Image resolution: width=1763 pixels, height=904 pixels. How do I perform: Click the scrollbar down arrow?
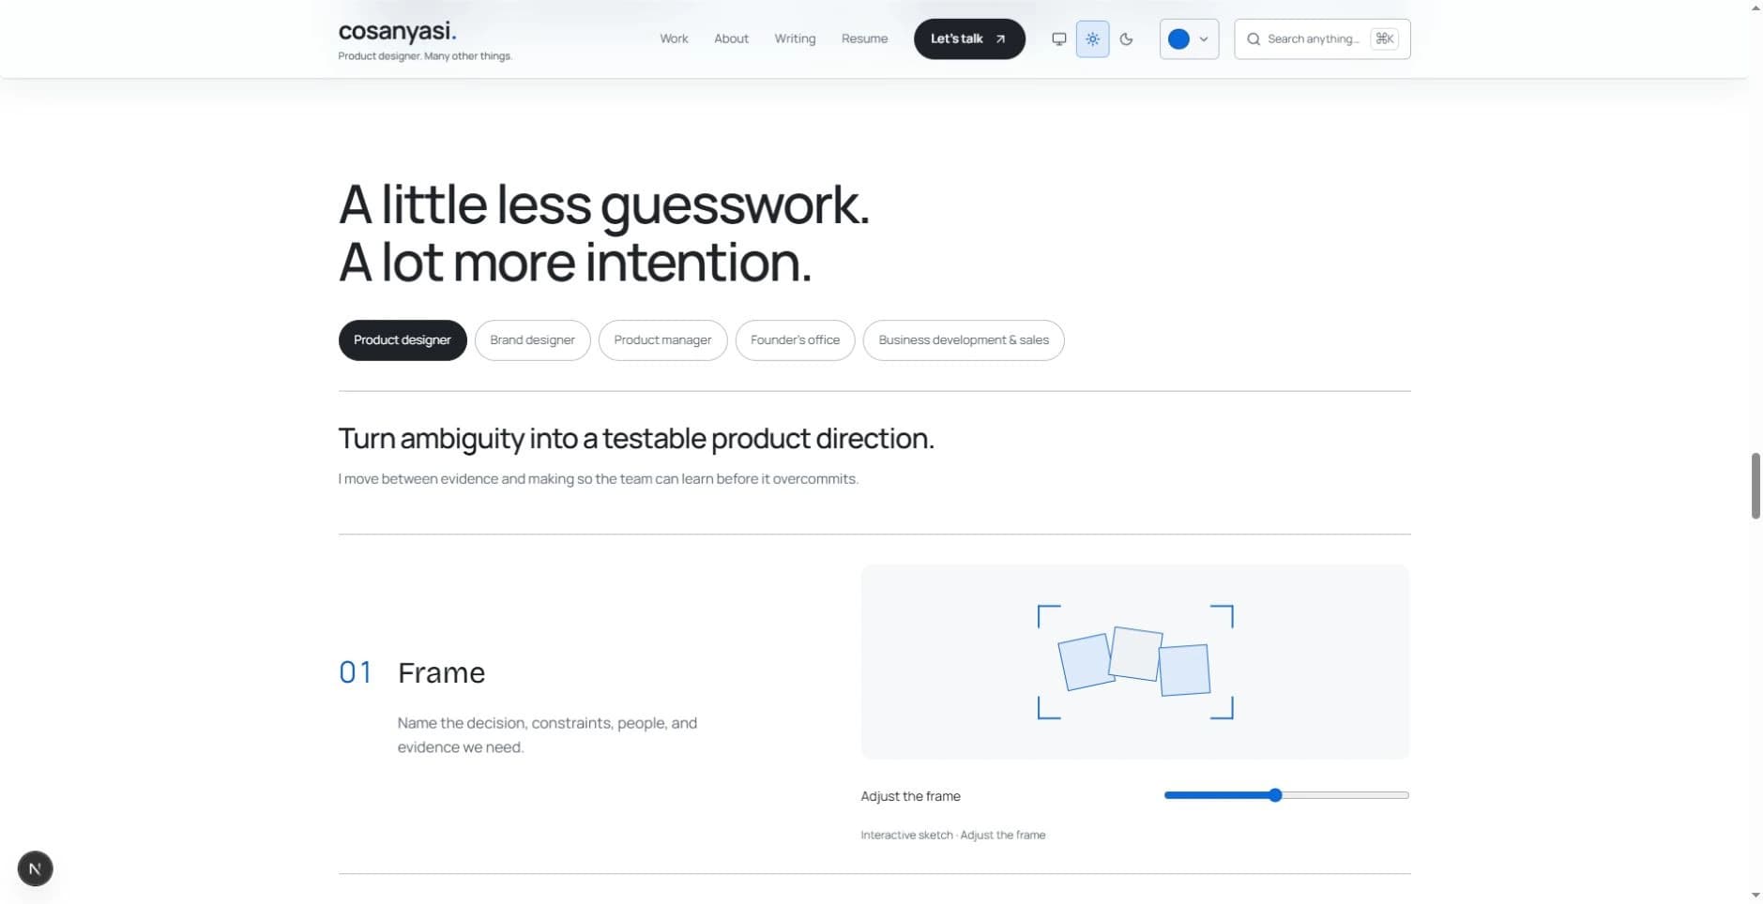click(1755, 896)
